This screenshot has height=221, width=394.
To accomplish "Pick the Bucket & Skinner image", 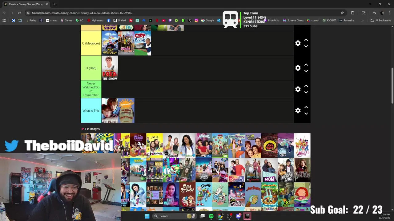I will [x=236, y=170].
